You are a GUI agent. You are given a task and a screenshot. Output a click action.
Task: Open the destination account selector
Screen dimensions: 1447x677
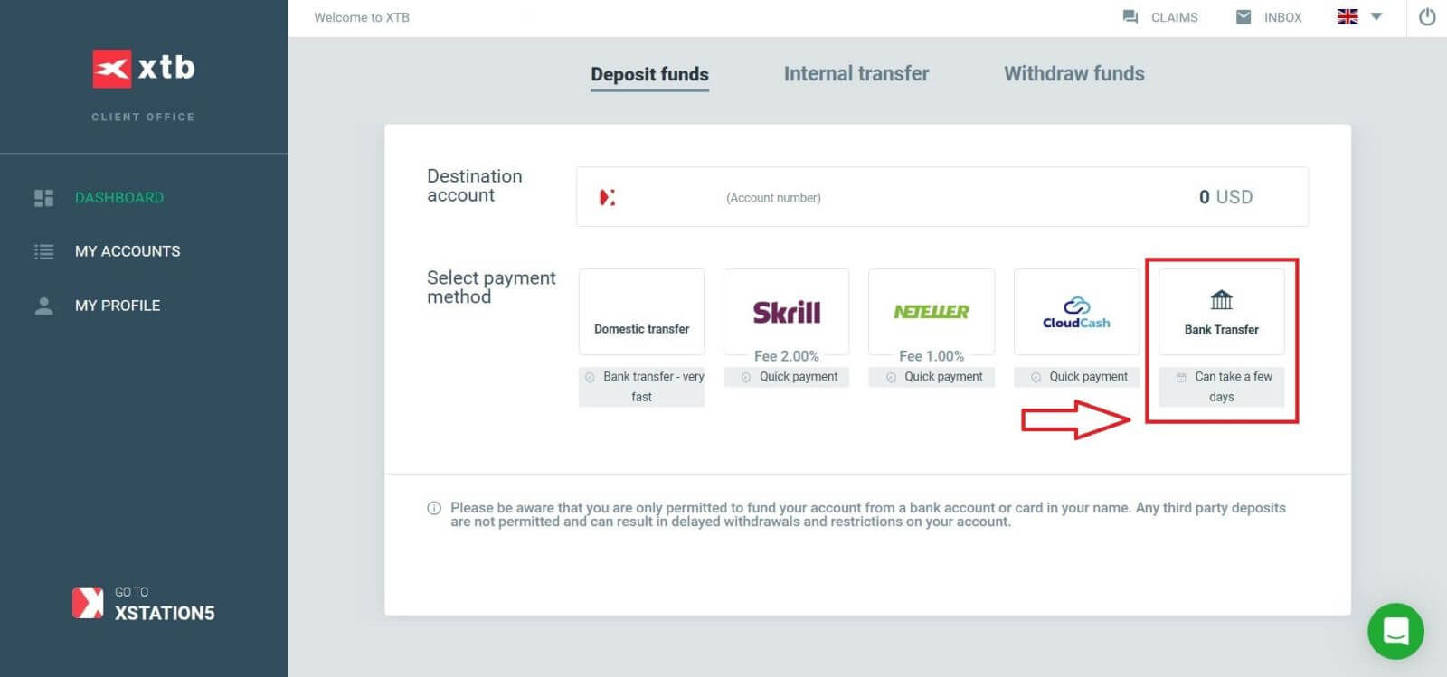tap(941, 196)
